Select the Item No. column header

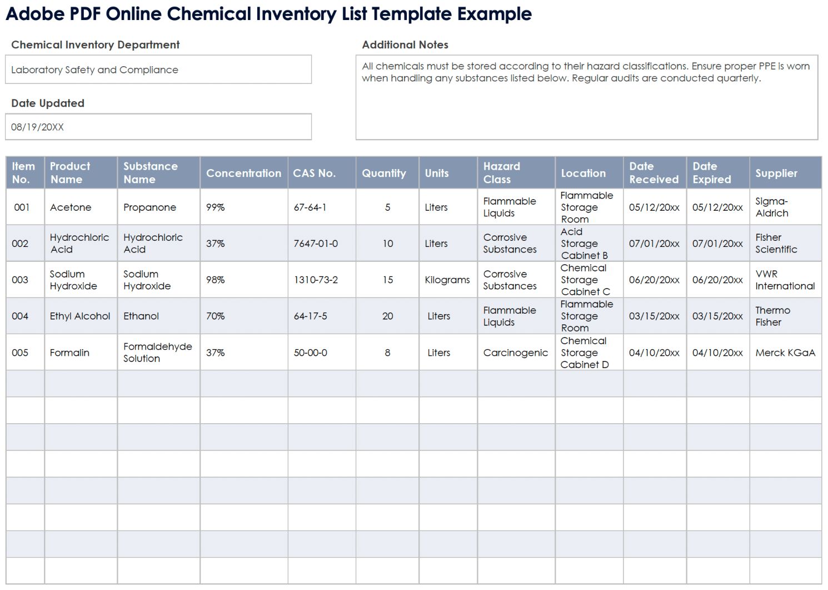(x=24, y=173)
